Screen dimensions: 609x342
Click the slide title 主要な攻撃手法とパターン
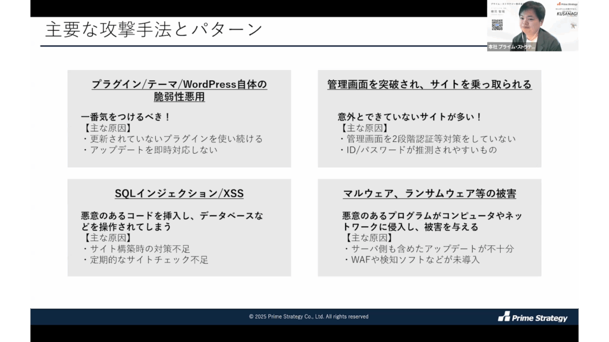point(154,30)
